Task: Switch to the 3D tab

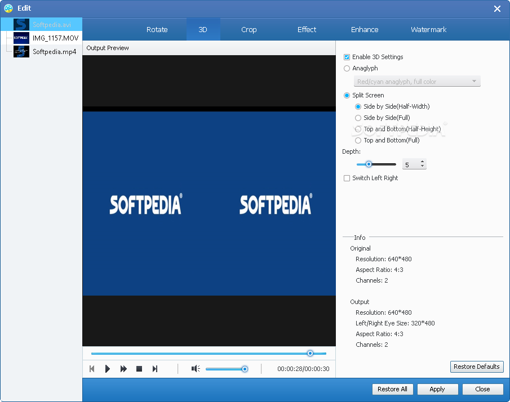Action: [x=203, y=30]
